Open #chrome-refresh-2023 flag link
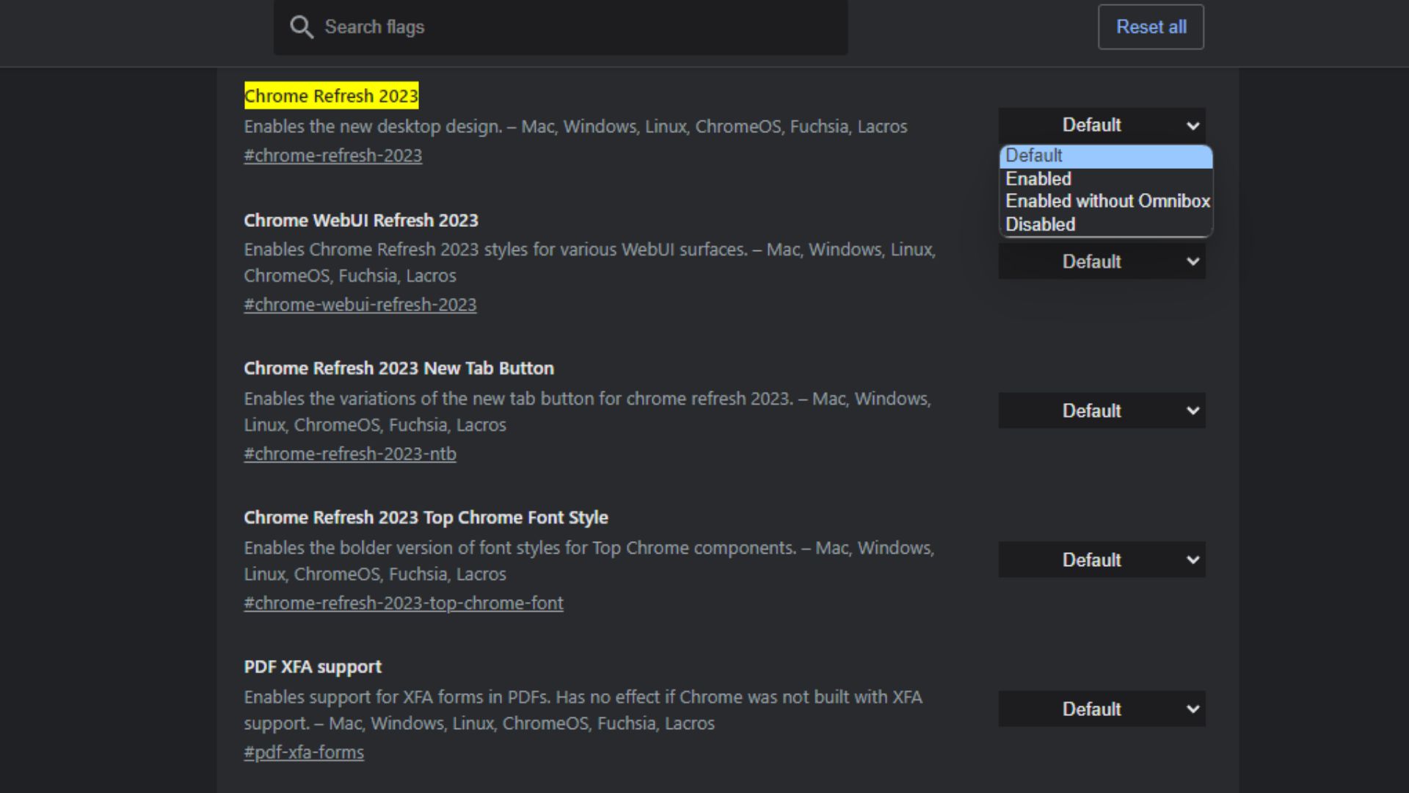This screenshot has width=1409, height=793. [332, 155]
